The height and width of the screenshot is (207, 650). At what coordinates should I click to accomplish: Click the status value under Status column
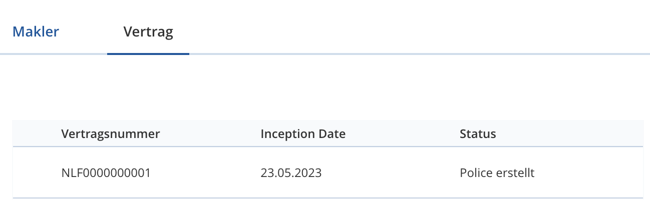coord(497,173)
